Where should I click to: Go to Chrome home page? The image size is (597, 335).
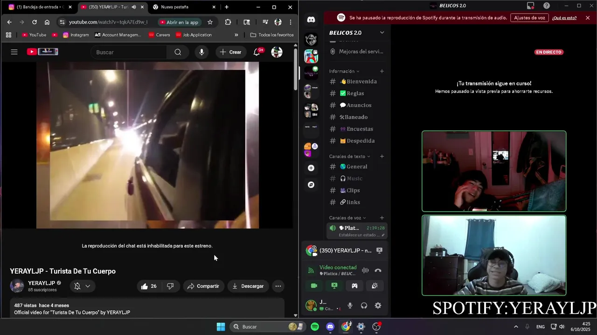(x=47, y=22)
